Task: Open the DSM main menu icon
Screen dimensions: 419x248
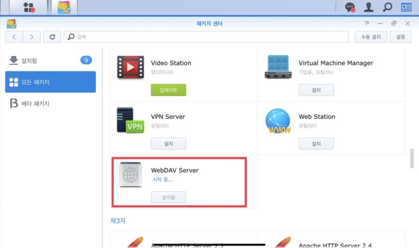Action: click(x=29, y=7)
